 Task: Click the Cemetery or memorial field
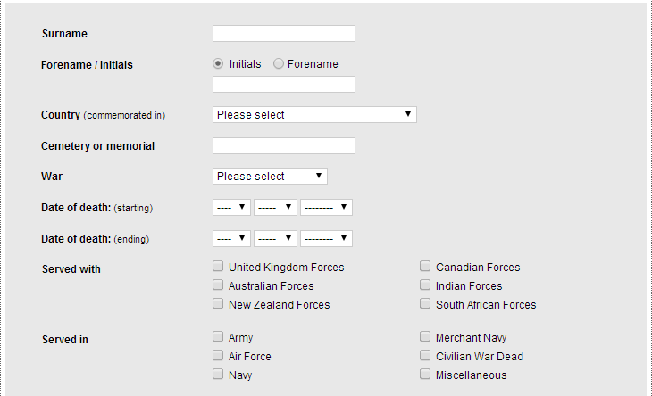click(x=284, y=145)
